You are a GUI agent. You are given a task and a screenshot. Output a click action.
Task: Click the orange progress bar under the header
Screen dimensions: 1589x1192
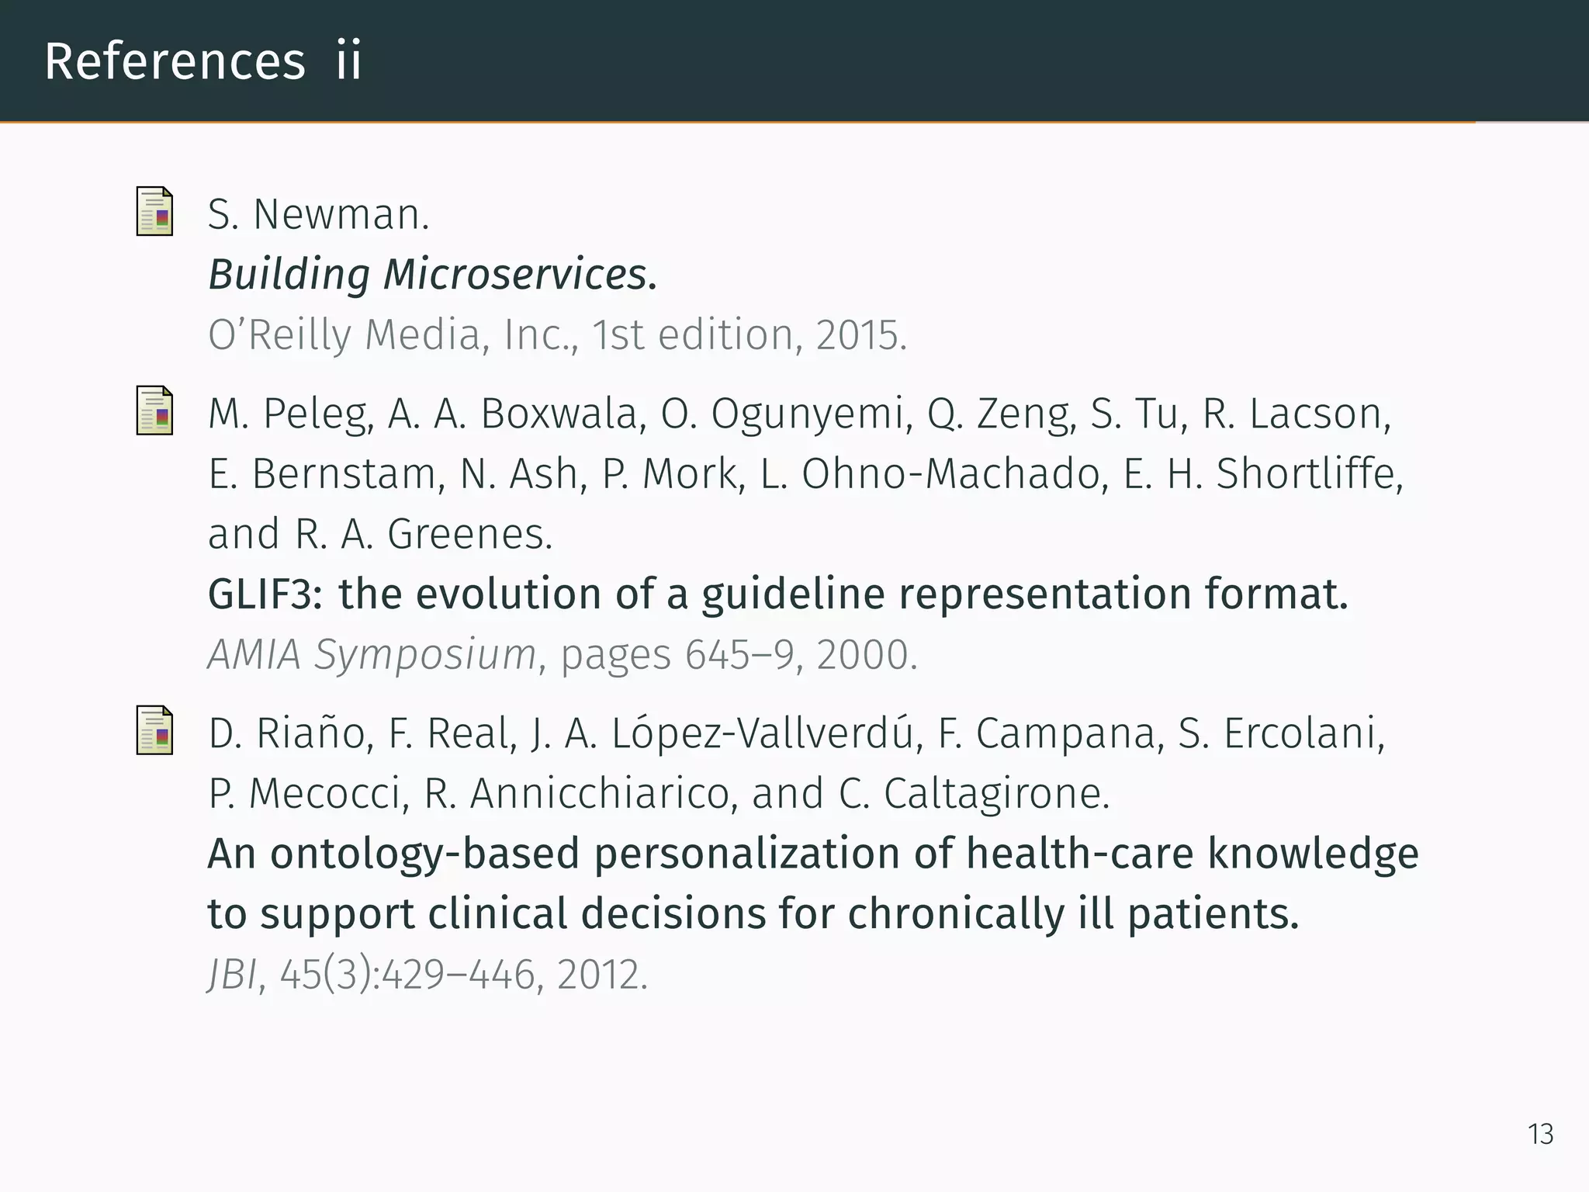737,122
